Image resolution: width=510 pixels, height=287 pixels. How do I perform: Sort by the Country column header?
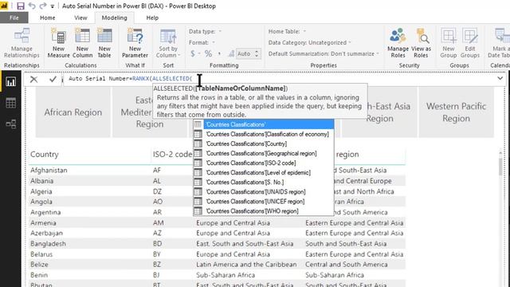45,154
